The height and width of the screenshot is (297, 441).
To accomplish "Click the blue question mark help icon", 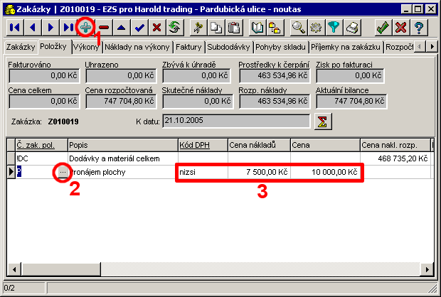I will 419,28.
